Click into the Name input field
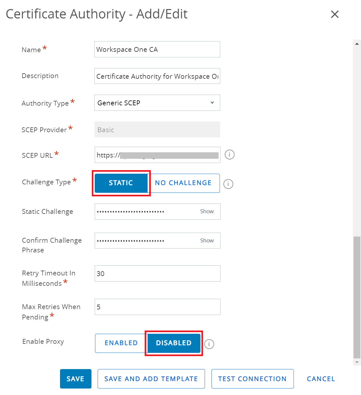Image resolution: width=361 pixels, height=395 pixels. 157,49
